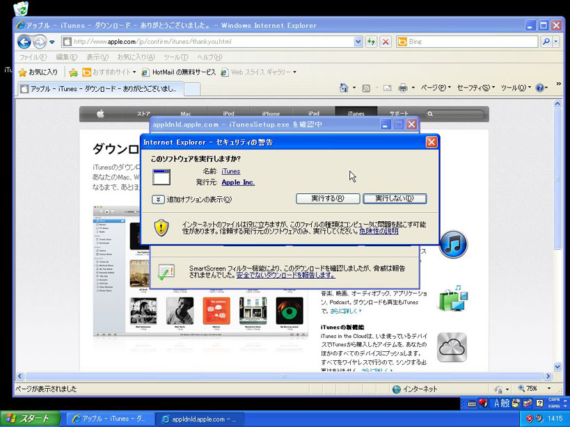Click the IME A般 input mode indicator
The image size is (570, 427).
501,403
